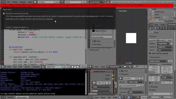Open the 24 fps frame rate dropdown
The image size is (176, 99).
click(x=167, y=77)
